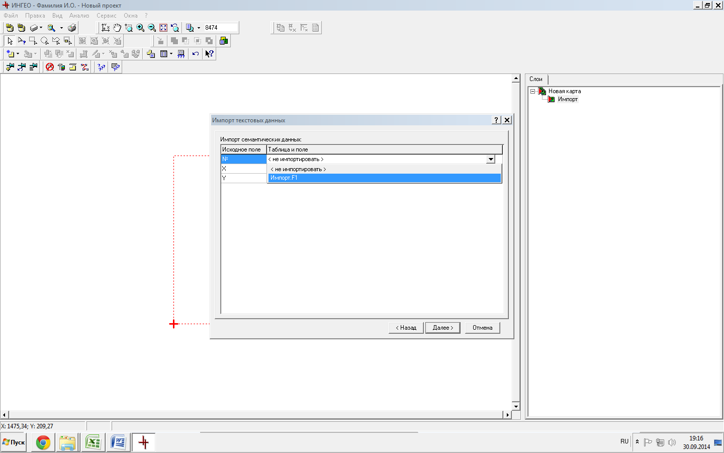Select the 'Y' source field row
Viewport: 724px width, 453px height.
tap(243, 178)
